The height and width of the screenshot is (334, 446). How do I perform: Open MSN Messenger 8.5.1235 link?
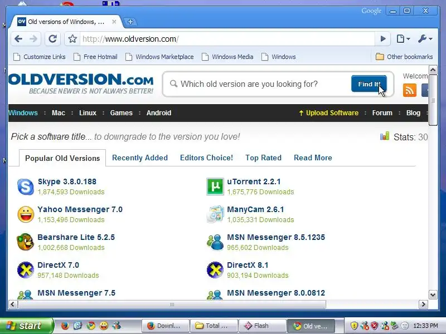pos(275,237)
